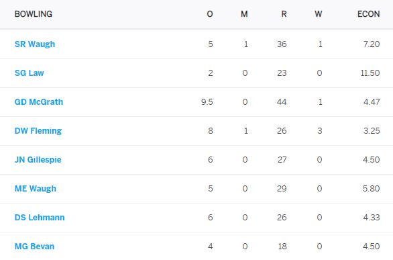393x260 pixels.
Task: Click the W wickets column header
Action: (319, 14)
